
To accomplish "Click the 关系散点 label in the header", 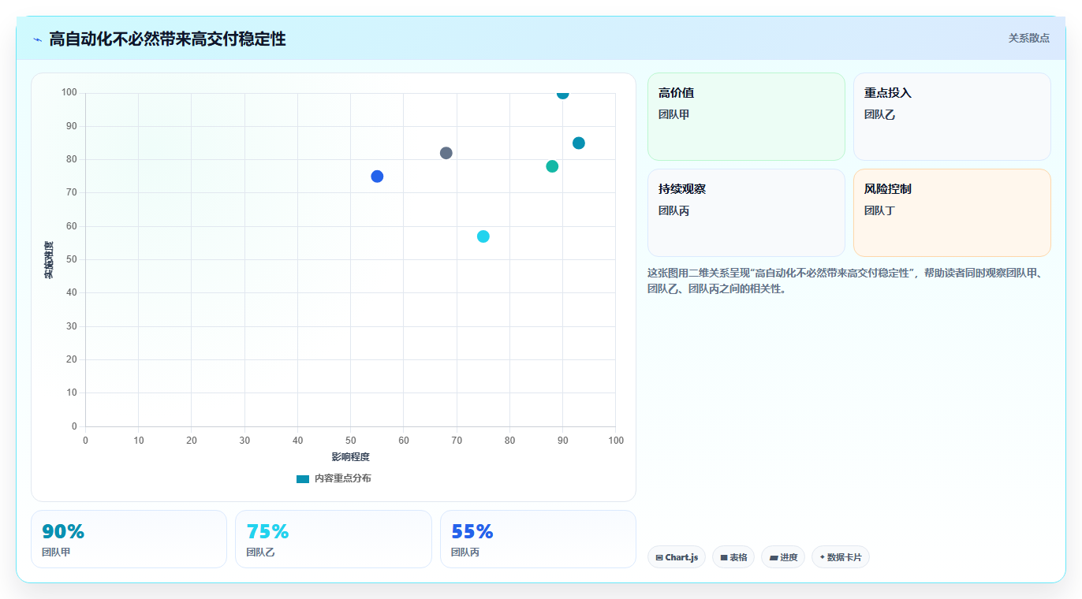I will (1028, 38).
